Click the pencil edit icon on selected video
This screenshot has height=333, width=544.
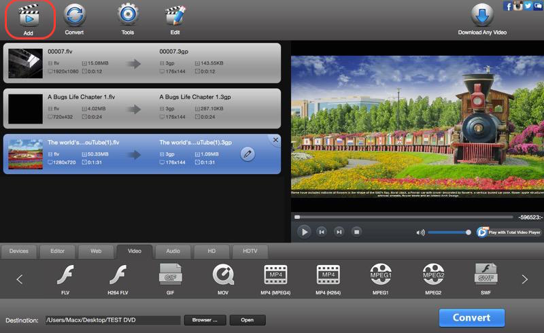point(248,154)
